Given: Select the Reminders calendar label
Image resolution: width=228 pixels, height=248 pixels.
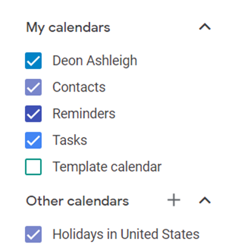Looking at the screenshot, I should [84, 113].
